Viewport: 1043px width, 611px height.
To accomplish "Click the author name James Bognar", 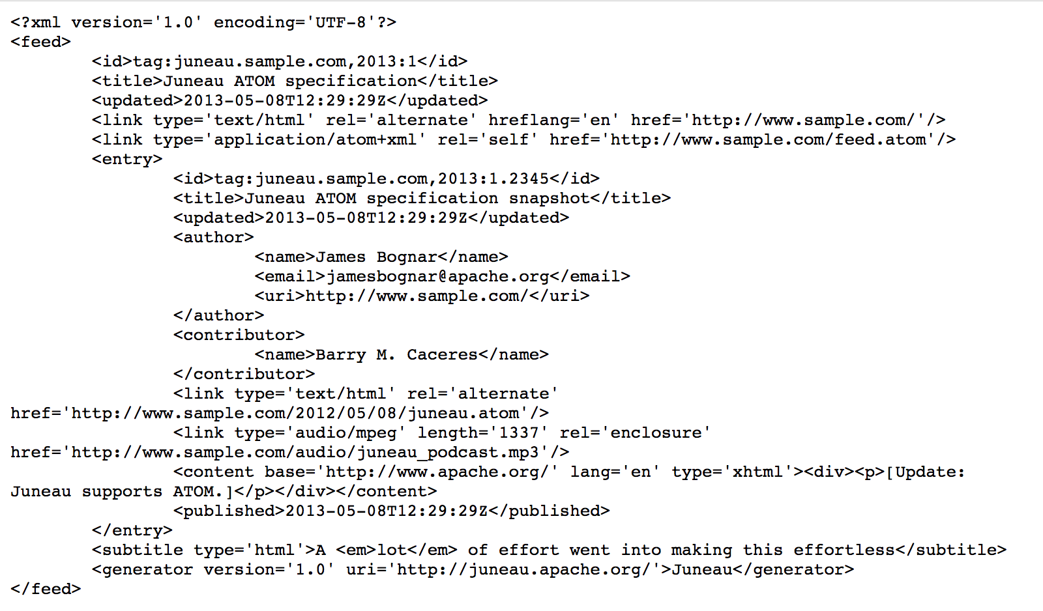I will point(376,257).
